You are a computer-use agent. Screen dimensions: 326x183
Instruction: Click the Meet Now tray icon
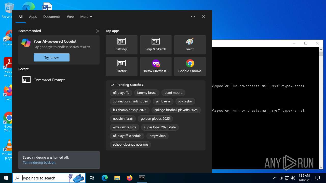(x=281, y=178)
